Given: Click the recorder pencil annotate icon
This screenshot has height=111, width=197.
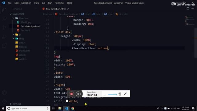Looking at the screenshot, I should coord(125,94).
